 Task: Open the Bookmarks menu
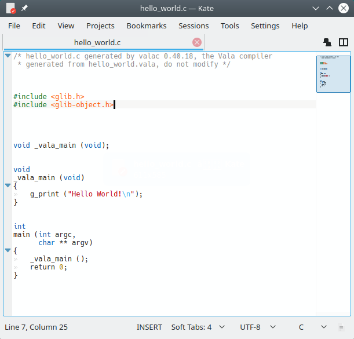click(147, 25)
